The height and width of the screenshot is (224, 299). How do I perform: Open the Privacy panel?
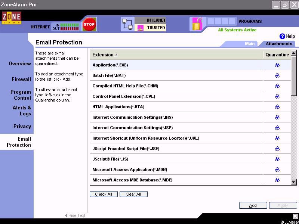(22, 126)
